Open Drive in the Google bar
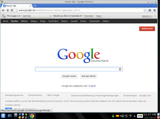The image size is (160, 119). pos(83,21)
